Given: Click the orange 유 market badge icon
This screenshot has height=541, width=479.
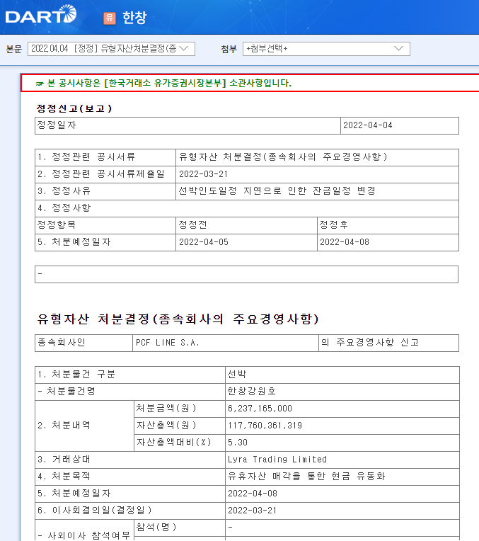Looking at the screenshot, I should pos(110,18).
